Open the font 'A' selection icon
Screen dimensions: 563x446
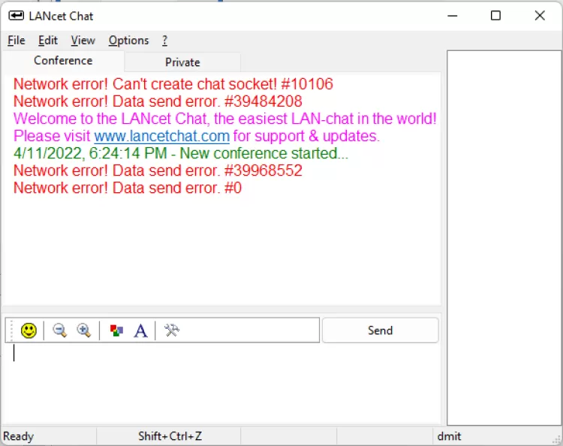click(x=140, y=330)
